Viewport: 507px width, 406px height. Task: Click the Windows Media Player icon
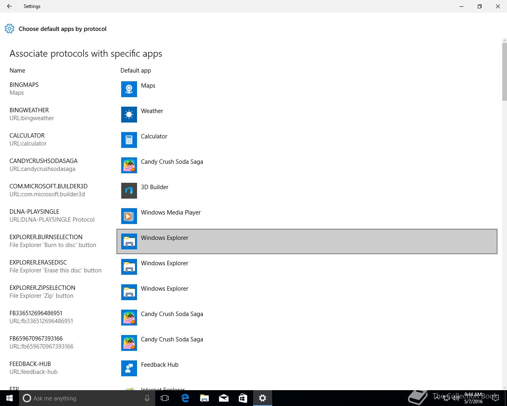[129, 216]
